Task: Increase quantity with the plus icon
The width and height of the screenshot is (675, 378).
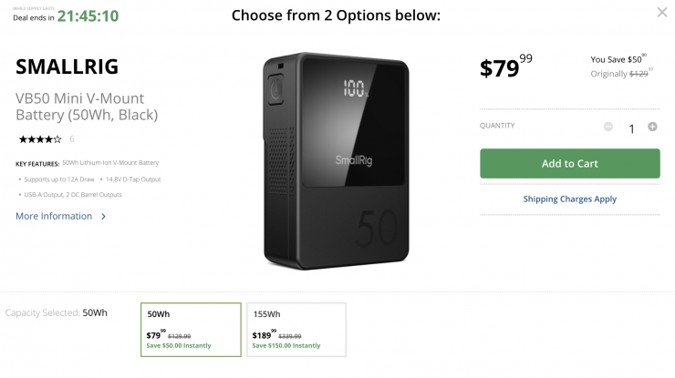Action: tap(652, 127)
